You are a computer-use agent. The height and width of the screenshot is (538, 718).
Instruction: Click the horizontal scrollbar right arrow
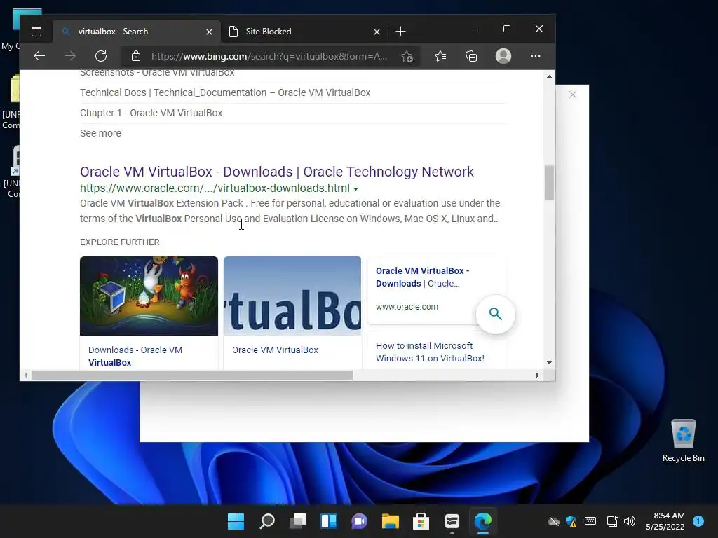(x=538, y=375)
